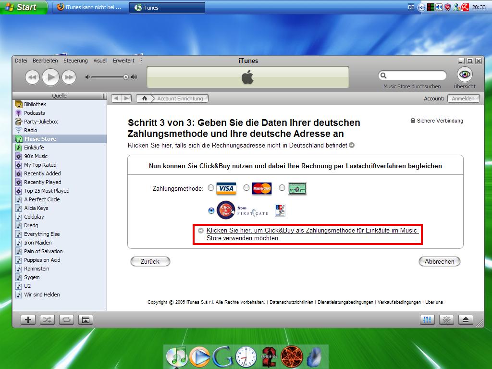492x369 pixels.
Task: Click the next track fast-forward button
Action: (69, 77)
